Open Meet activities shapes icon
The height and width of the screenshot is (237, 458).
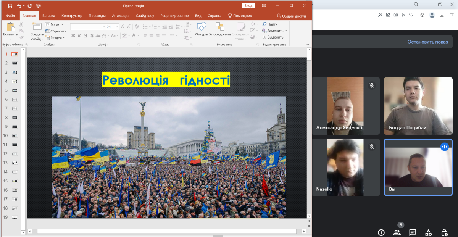point(429,232)
